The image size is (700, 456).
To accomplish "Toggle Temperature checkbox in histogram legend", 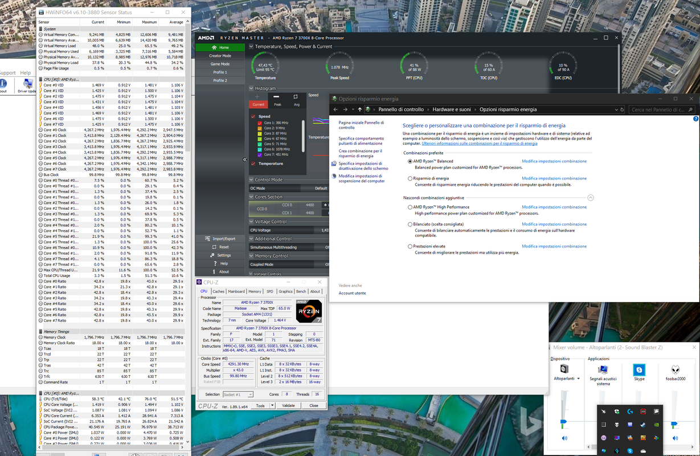I will pos(253,164).
